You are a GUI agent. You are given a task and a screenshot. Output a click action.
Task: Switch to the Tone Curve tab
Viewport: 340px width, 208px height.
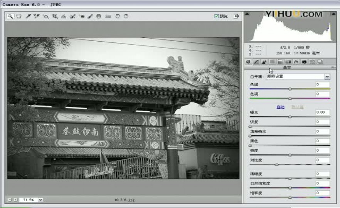(x=256, y=62)
